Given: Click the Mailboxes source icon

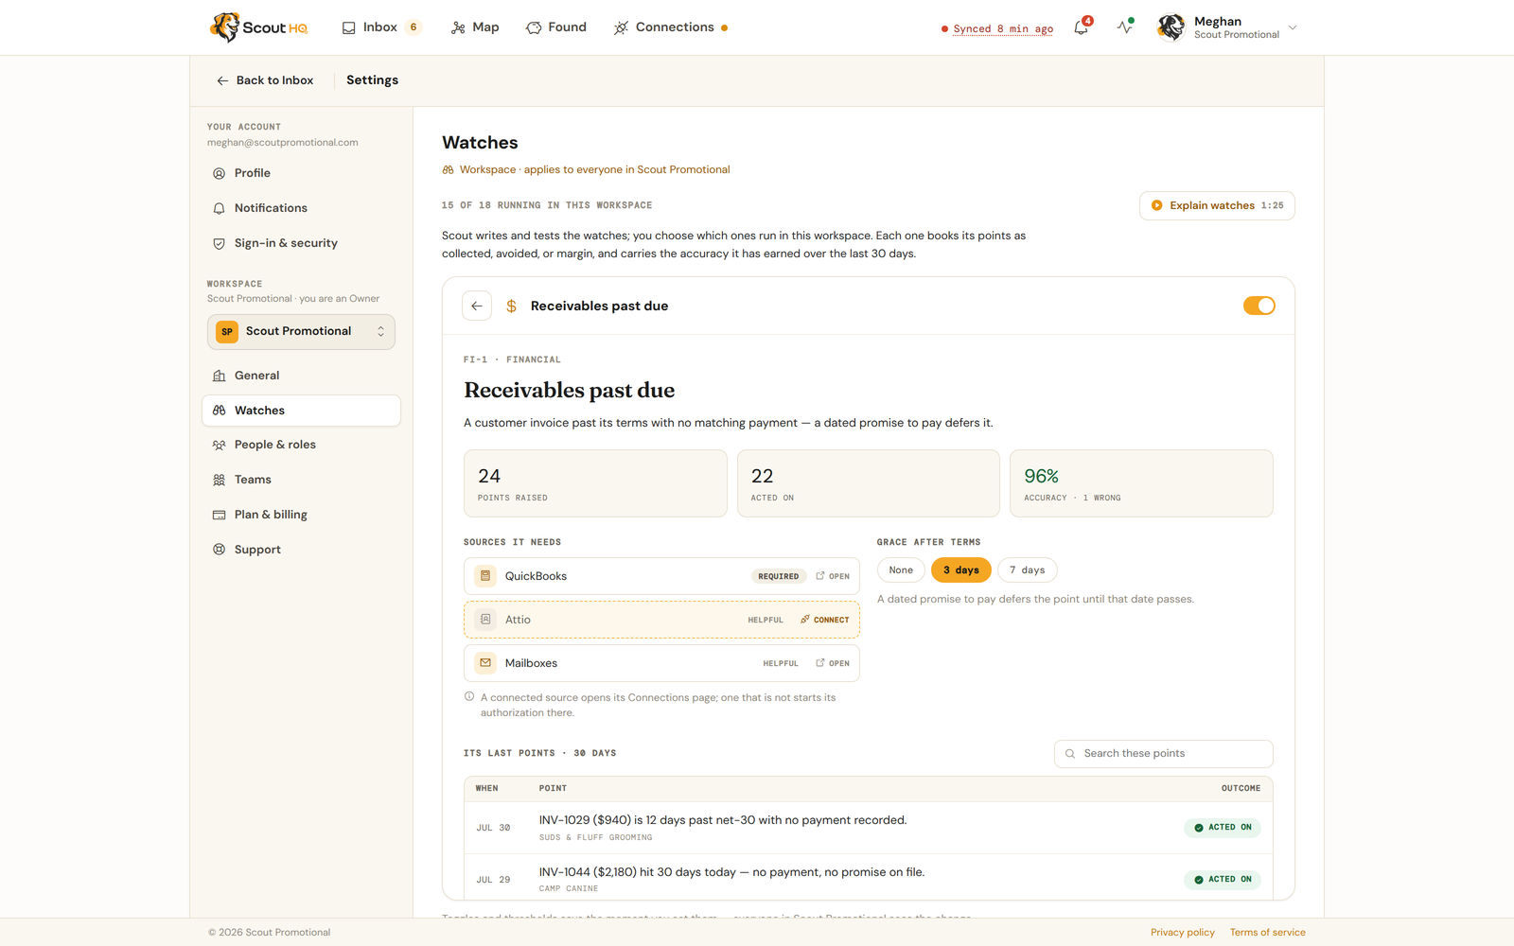Looking at the screenshot, I should pyautogui.click(x=485, y=663).
